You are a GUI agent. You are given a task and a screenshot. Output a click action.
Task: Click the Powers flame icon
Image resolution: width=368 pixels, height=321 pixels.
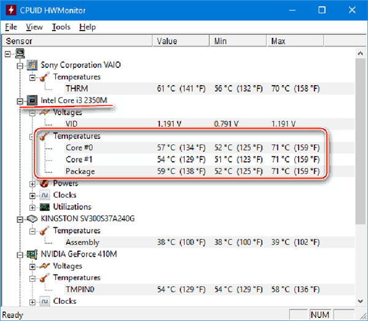pos(44,183)
